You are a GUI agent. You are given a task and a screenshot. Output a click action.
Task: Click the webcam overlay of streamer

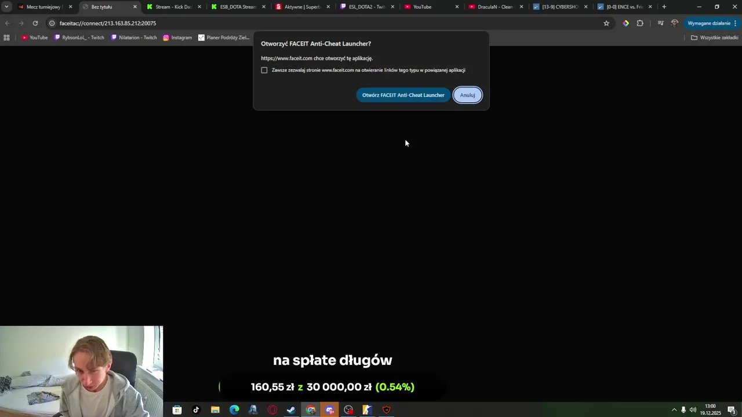click(x=81, y=371)
